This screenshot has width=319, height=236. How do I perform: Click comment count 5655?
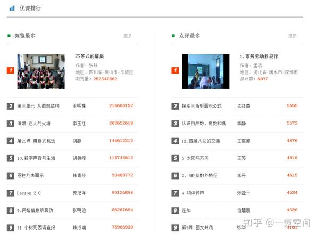[x=292, y=106]
